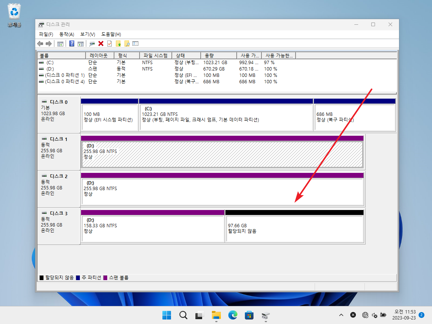Sort by the 상태 column header
This screenshot has width=432, height=324.
(186, 55)
